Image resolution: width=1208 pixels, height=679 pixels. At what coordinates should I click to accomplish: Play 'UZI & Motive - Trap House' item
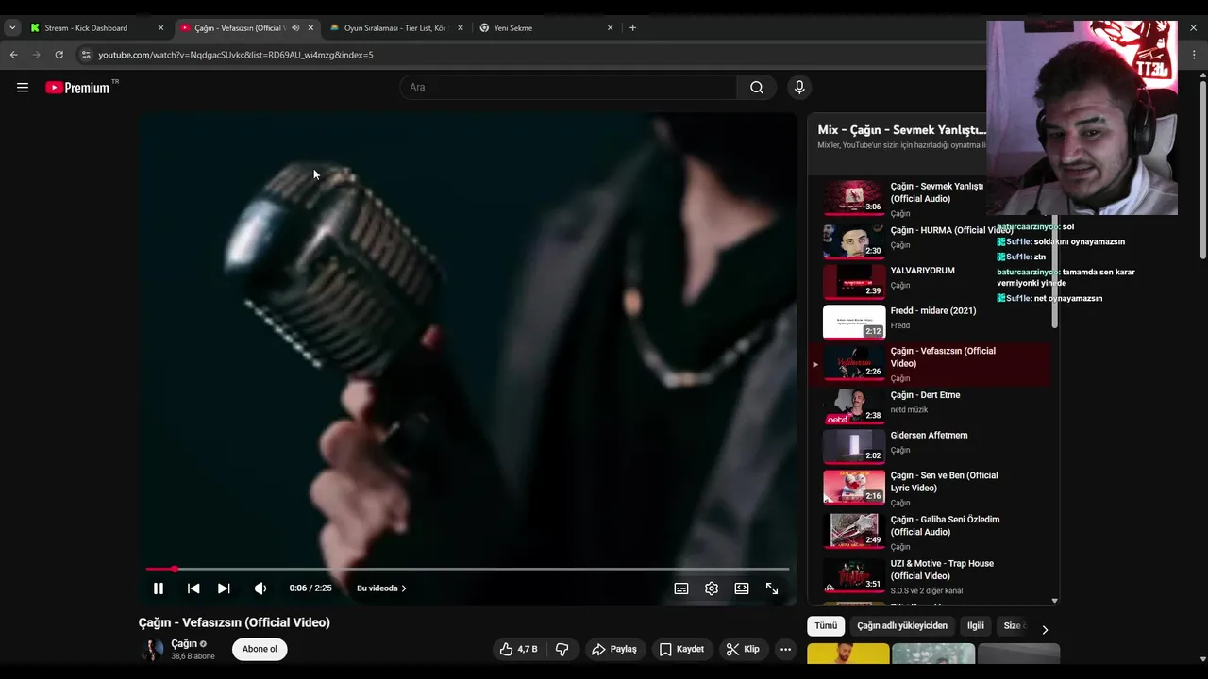pyautogui.click(x=930, y=576)
